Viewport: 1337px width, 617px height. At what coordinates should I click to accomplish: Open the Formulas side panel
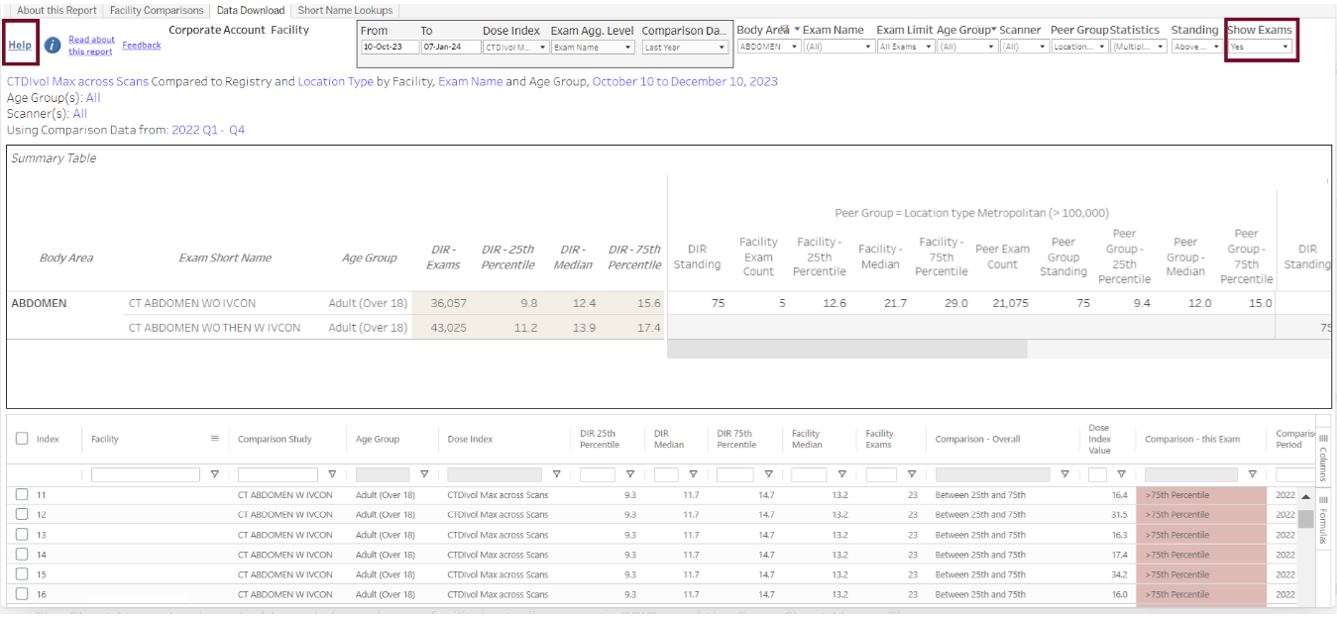coord(1323,521)
